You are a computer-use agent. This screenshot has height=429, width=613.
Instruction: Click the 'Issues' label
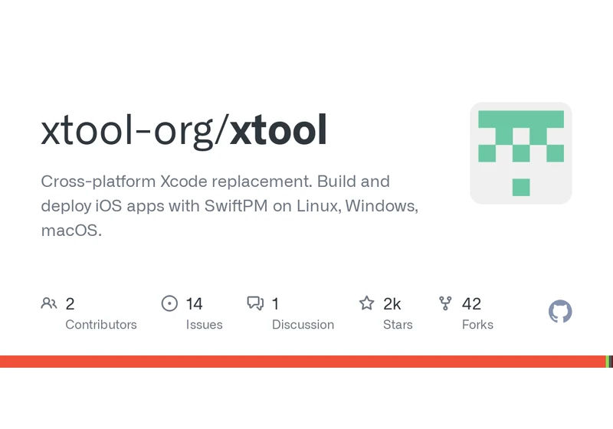coord(204,325)
